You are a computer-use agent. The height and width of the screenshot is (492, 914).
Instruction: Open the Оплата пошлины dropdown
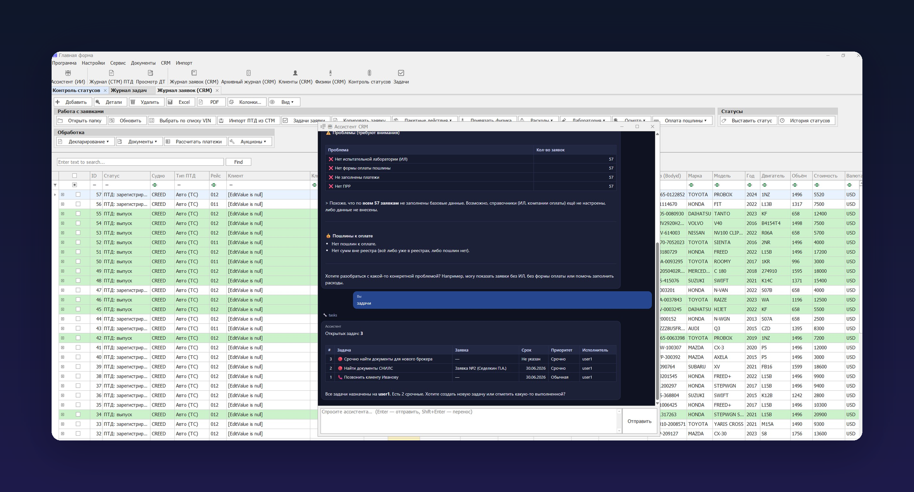pos(682,120)
